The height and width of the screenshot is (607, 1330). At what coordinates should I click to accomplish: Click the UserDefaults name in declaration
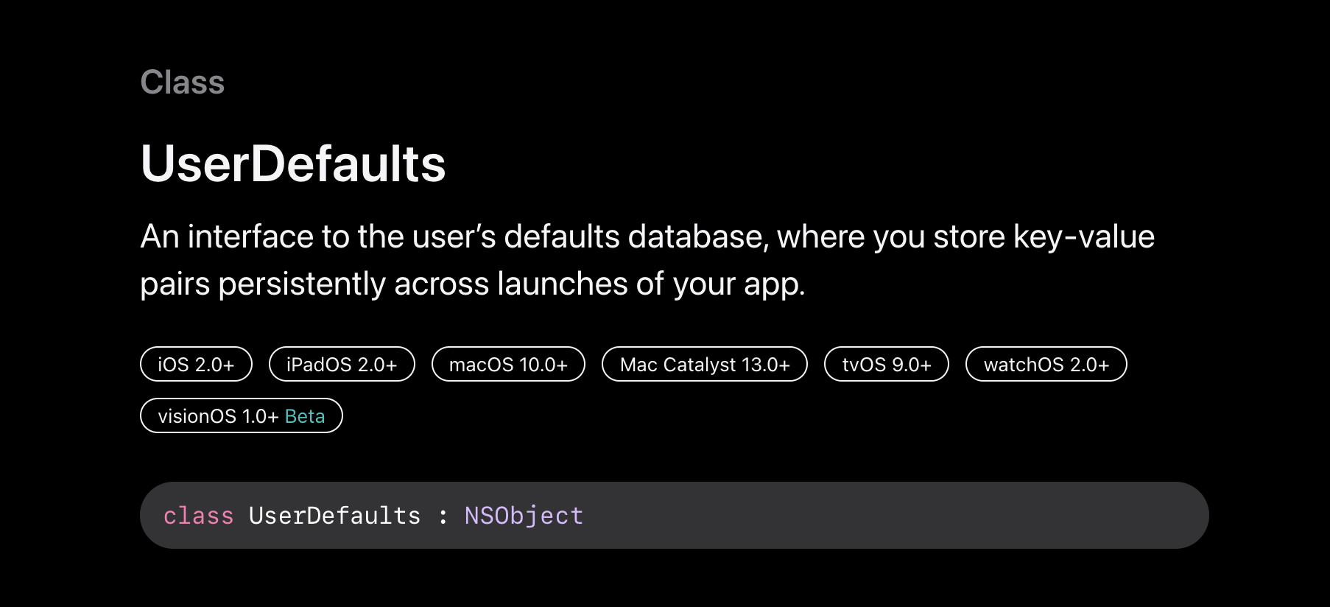pos(334,516)
